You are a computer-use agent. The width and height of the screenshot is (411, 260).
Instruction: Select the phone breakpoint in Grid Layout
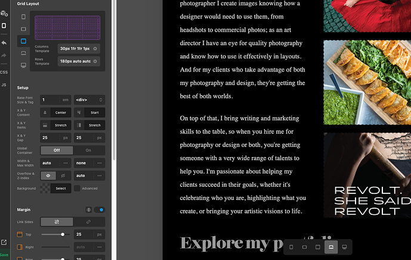[23, 17]
